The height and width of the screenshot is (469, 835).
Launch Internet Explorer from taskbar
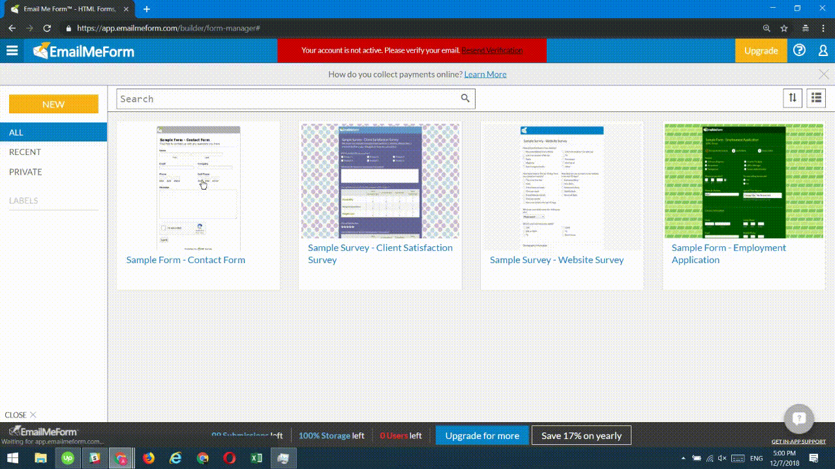point(175,458)
